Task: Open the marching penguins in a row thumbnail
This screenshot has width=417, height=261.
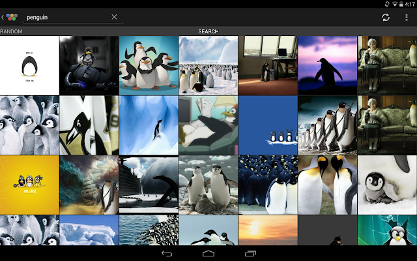Action: click(327, 125)
